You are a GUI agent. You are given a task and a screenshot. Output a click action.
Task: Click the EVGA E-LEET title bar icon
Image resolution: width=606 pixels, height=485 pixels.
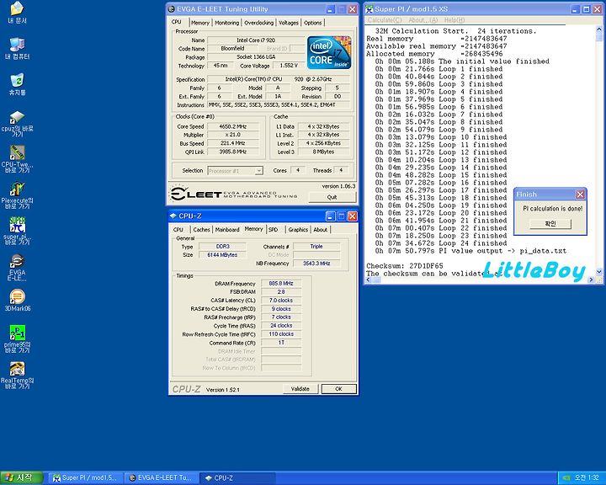[x=172, y=9]
